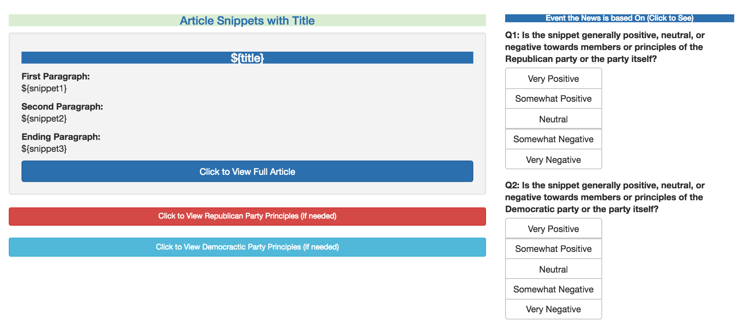Select Somewhat Negative for Q2 Democratic
The image size is (739, 329).
(x=553, y=289)
